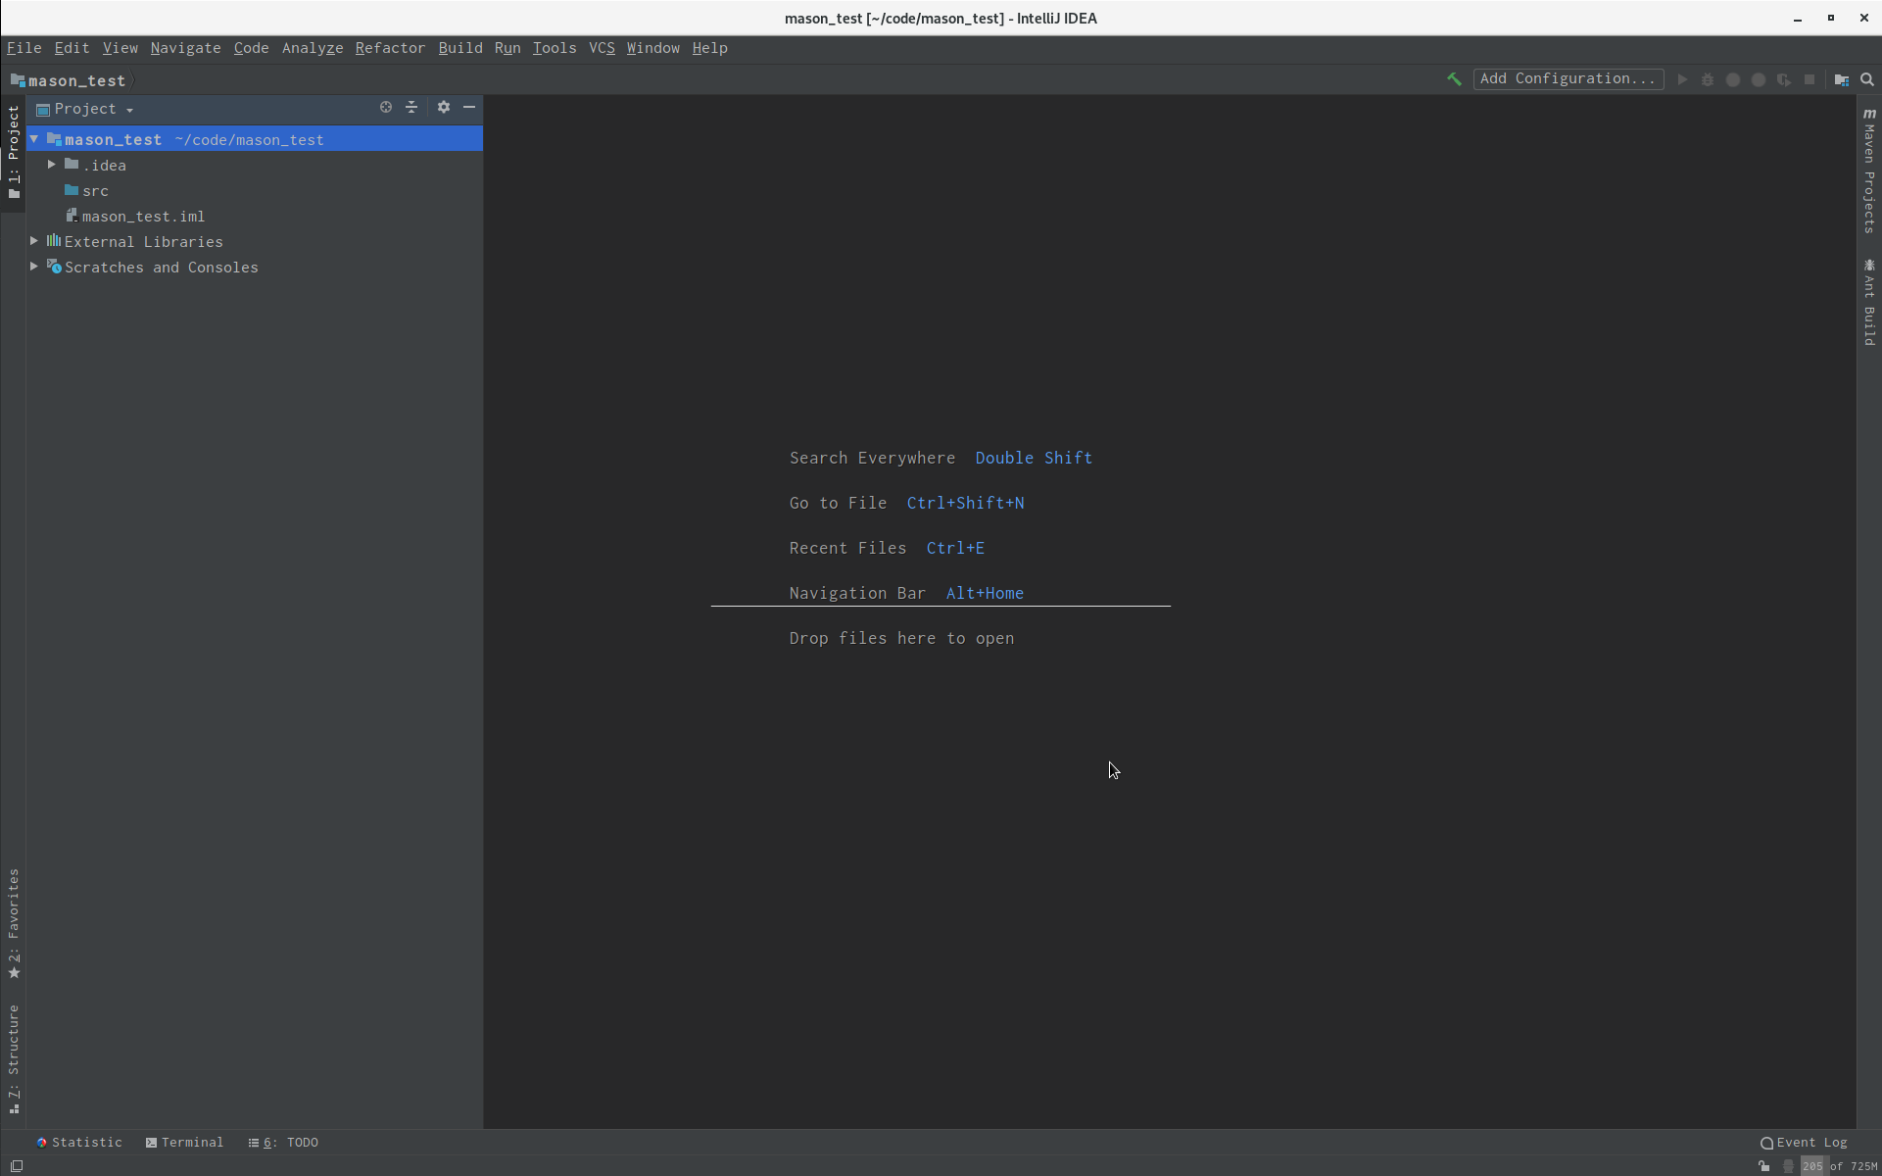Image resolution: width=1882 pixels, height=1176 pixels.
Task: Open the Analyze menu
Action: pyautogui.click(x=313, y=48)
